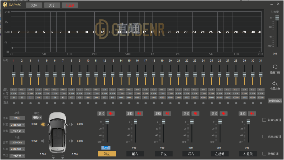Screen dimensions: 284x160
Task: Select the 后右 channel tab
Action: pyautogui.click(x=191, y=154)
